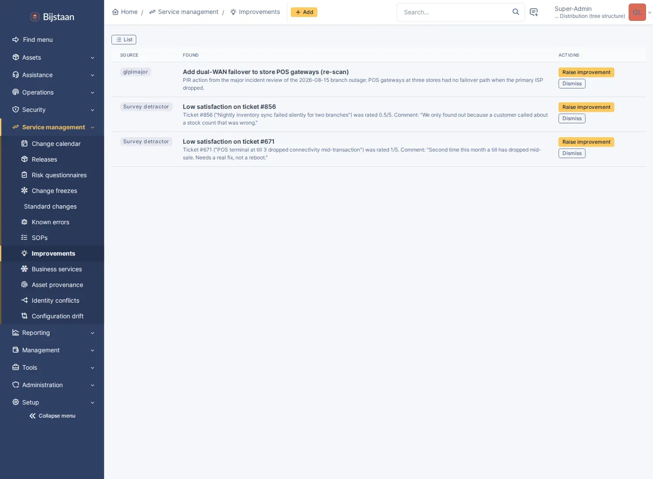
Task: Click the Known errors bug icon
Action: point(24,222)
